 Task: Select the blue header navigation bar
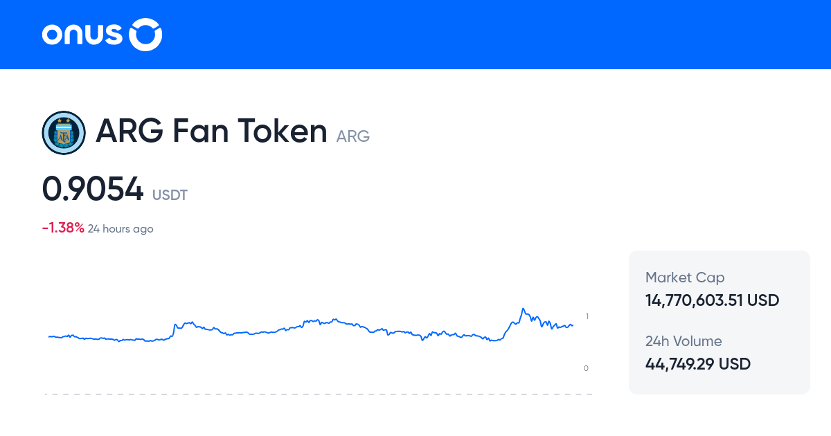coord(415,35)
